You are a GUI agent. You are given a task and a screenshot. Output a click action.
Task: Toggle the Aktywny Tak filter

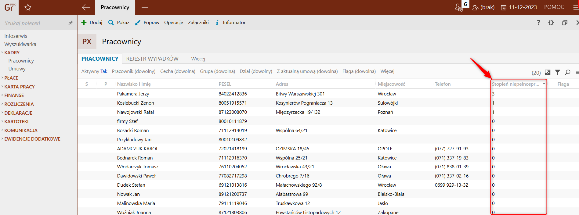tap(94, 71)
